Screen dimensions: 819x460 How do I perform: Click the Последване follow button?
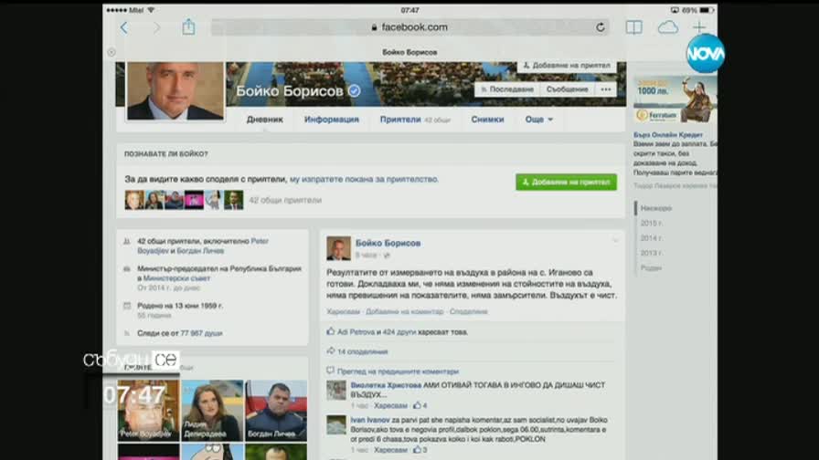coord(506,89)
